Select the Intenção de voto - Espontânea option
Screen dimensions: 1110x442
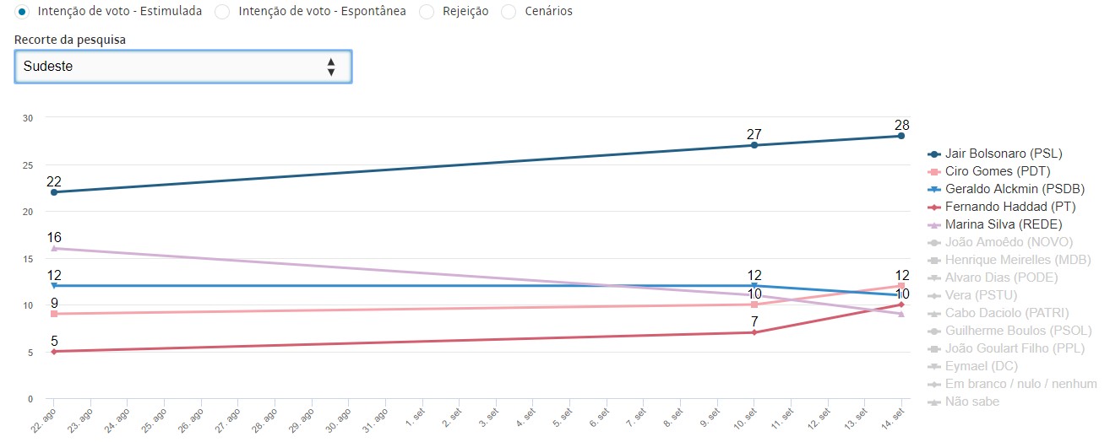coord(222,12)
